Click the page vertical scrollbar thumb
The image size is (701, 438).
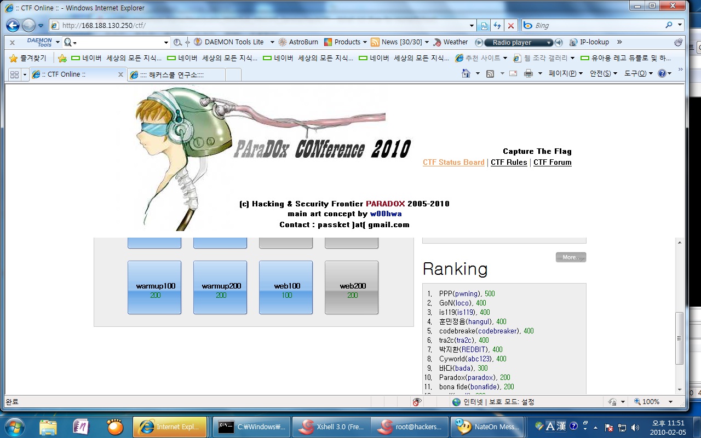pyautogui.click(x=680, y=338)
